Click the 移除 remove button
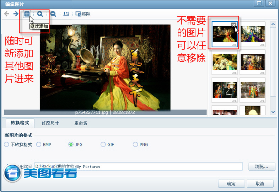 83,14
